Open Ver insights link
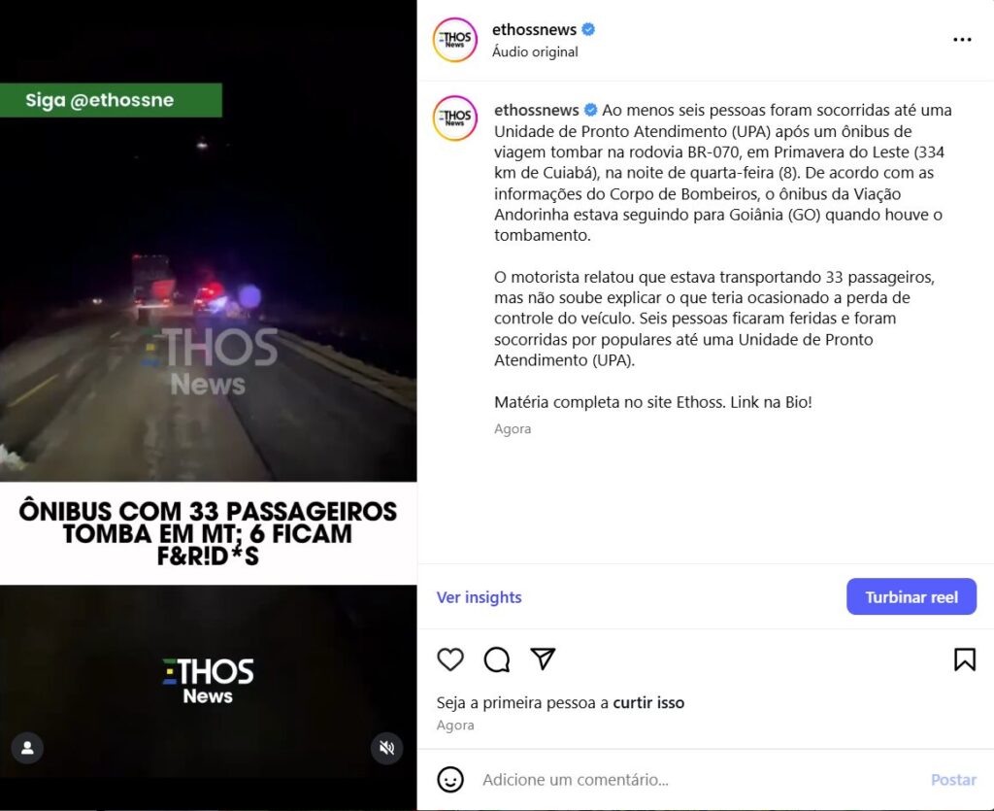The width and height of the screenshot is (994, 811). point(479,597)
